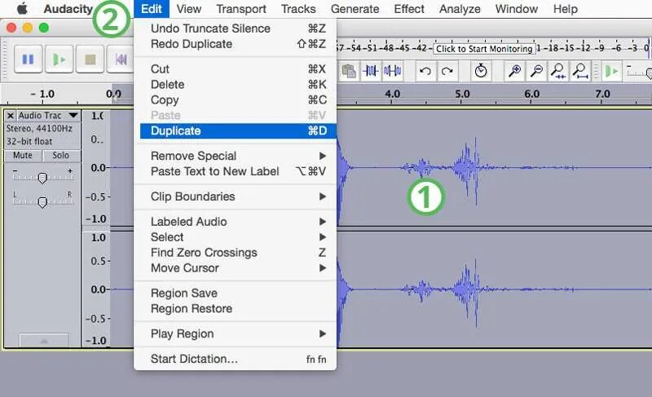Image resolution: width=652 pixels, height=397 pixels.
Task: Select Delete from Edit menu
Action: click(x=236, y=85)
